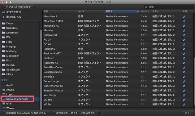The image size is (195, 116).
Task: Click version 5.9.3 of Reaktor5
Action: pos(144,58)
